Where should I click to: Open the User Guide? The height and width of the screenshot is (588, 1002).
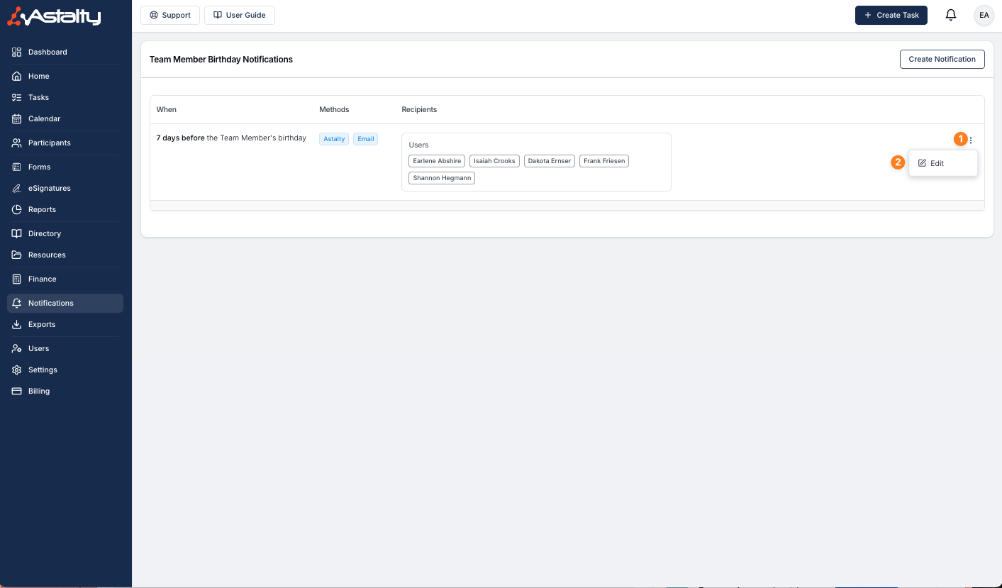click(239, 15)
